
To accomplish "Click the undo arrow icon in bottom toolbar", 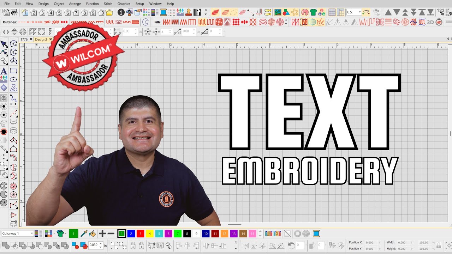I will tap(291, 245).
